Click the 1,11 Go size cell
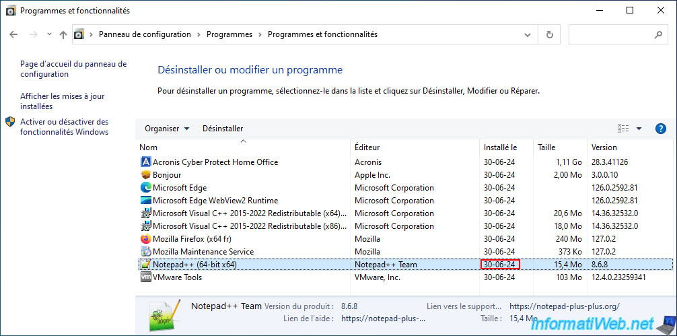Screen dimensions: 677x336 point(567,162)
